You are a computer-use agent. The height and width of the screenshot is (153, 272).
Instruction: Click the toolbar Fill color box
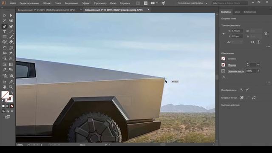click(5, 95)
